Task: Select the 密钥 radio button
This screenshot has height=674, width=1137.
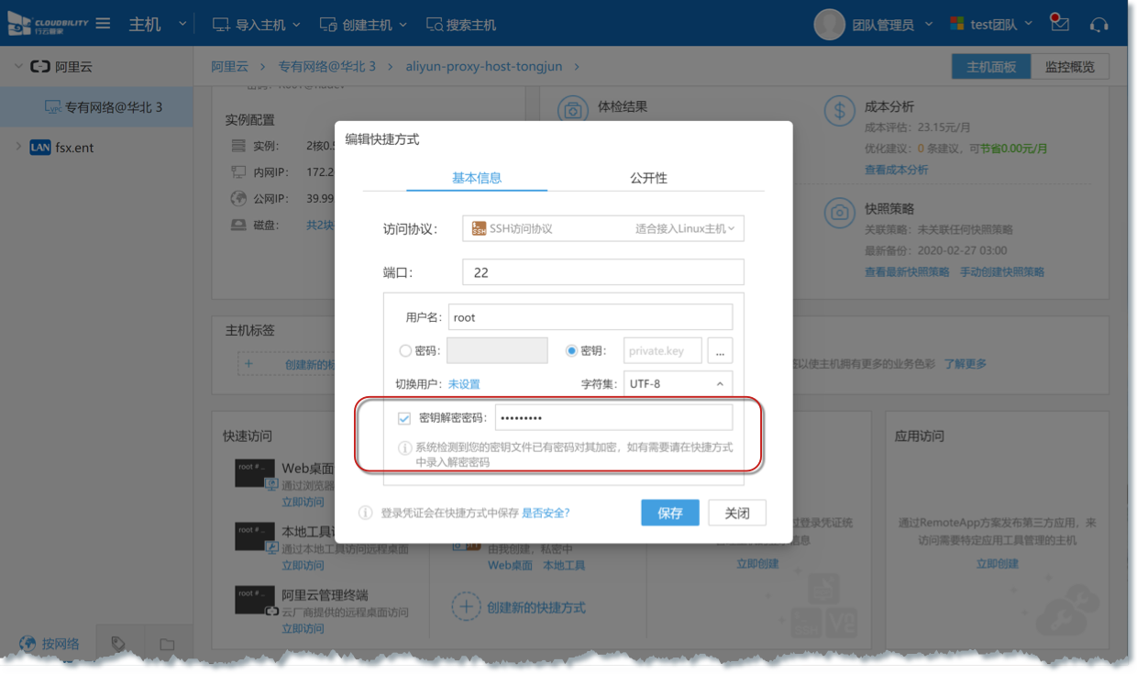Action: [571, 350]
